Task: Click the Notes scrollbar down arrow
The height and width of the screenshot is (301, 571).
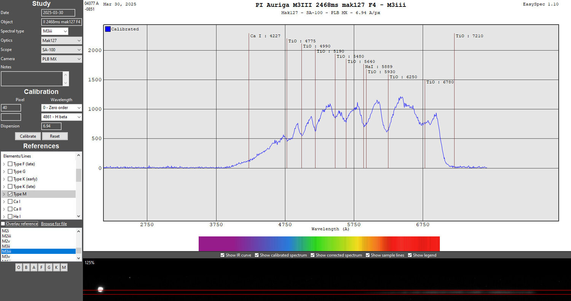Action: 66,83
